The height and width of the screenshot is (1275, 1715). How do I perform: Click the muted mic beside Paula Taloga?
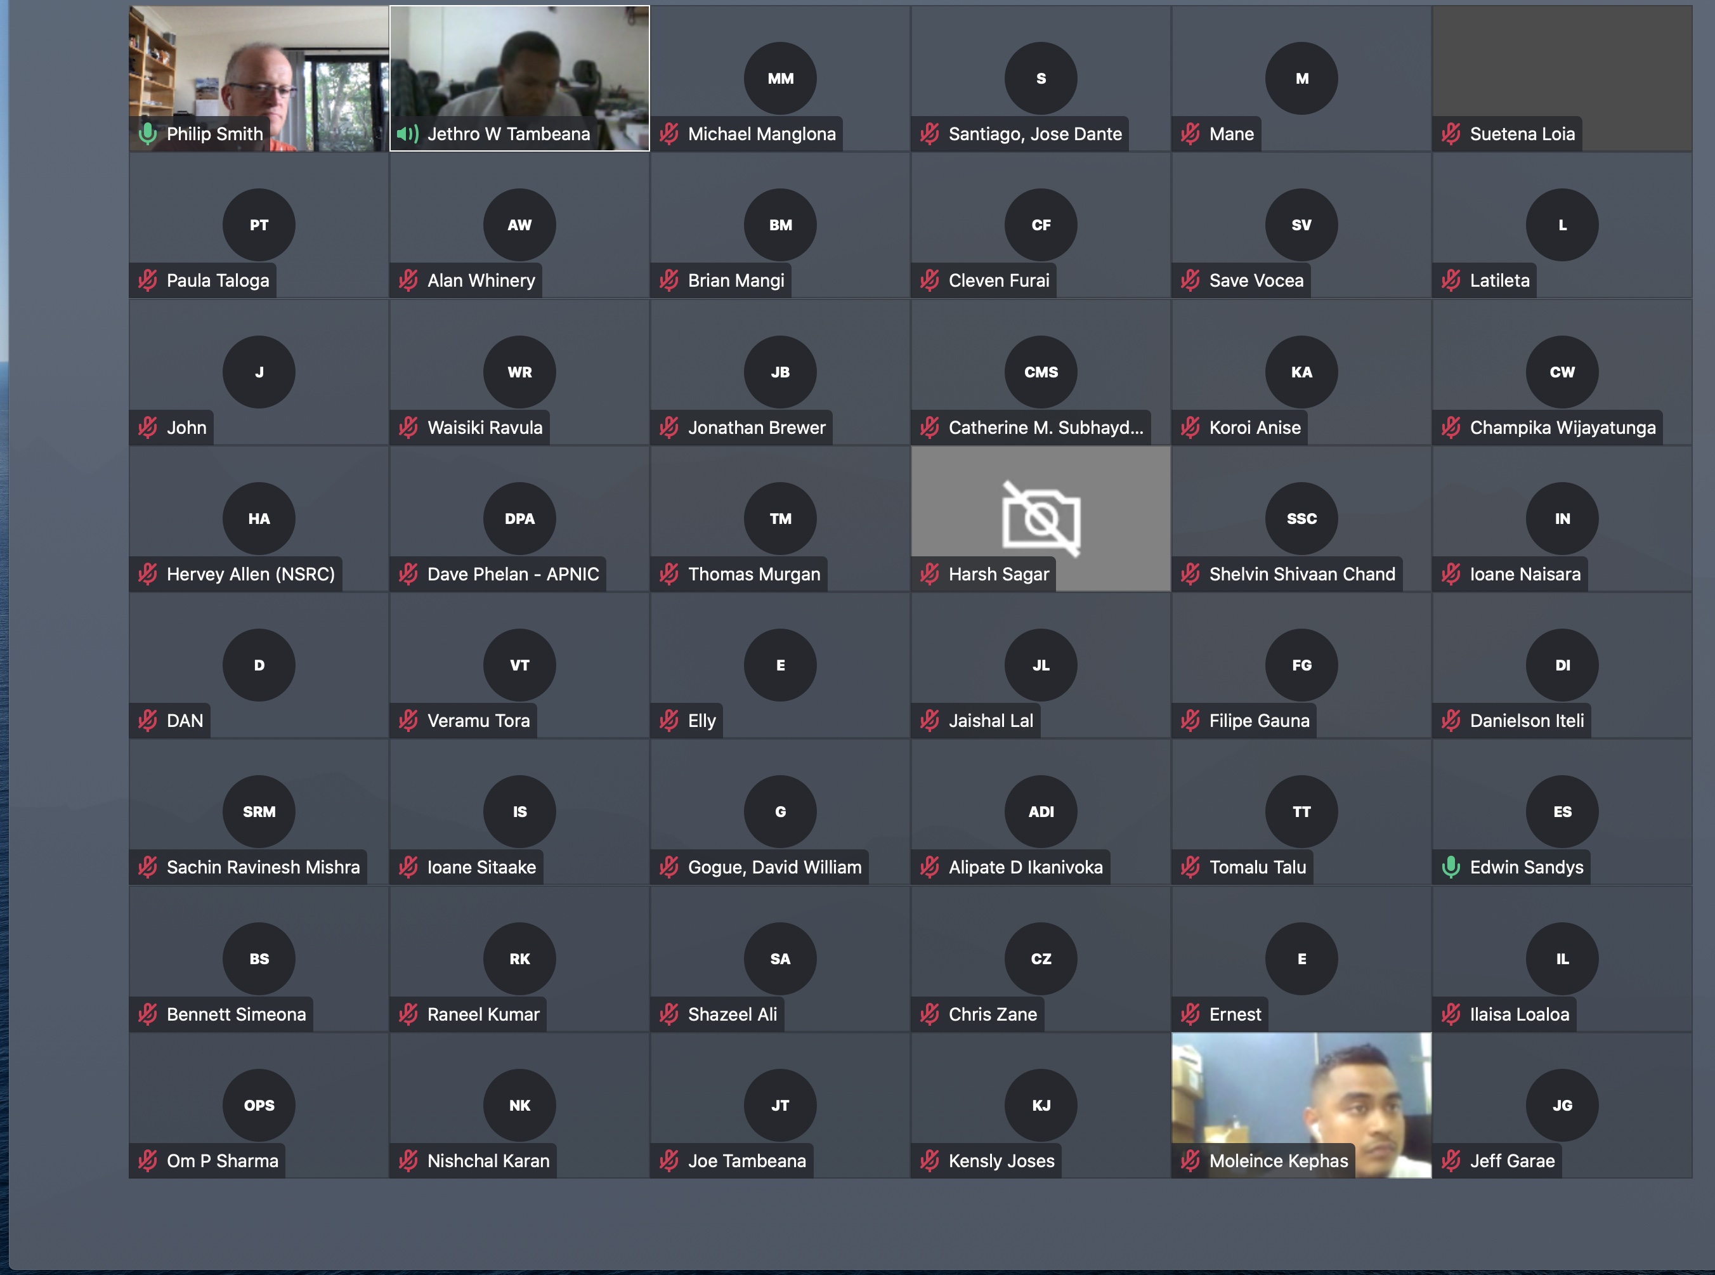(147, 280)
